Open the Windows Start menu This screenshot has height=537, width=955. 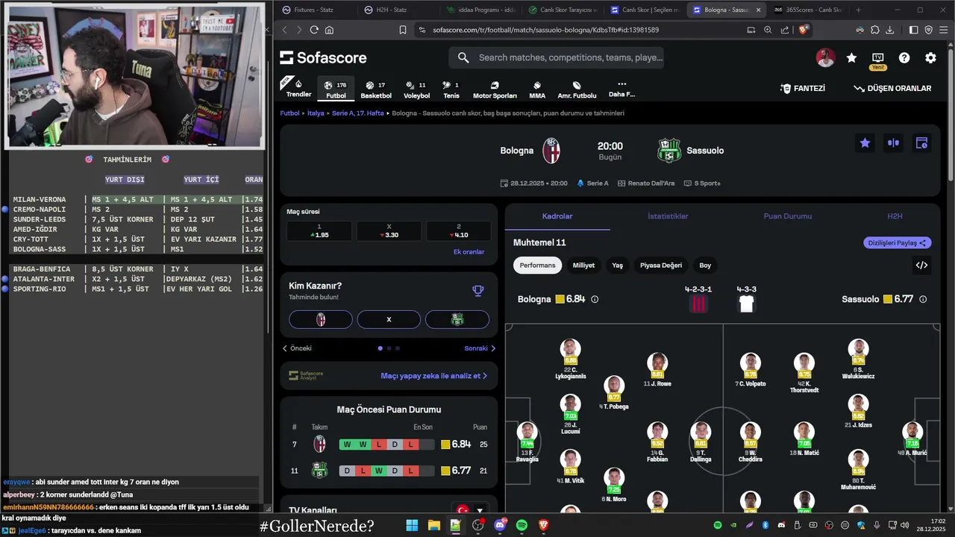[412, 526]
